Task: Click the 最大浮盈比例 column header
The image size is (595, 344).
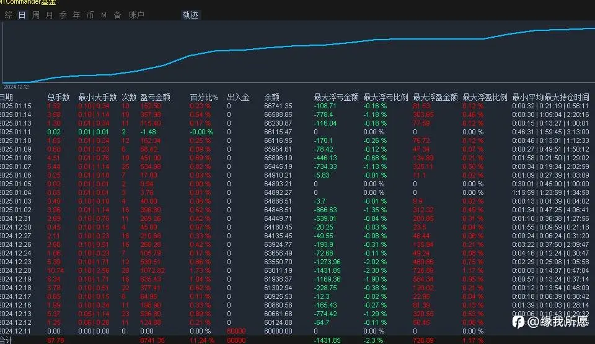Action: coord(485,97)
